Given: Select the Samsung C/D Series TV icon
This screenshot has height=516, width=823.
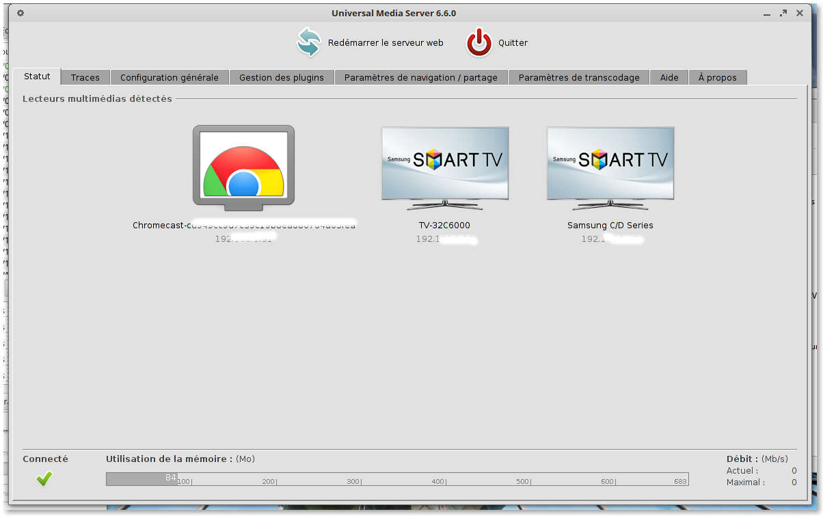Looking at the screenshot, I should (x=610, y=167).
